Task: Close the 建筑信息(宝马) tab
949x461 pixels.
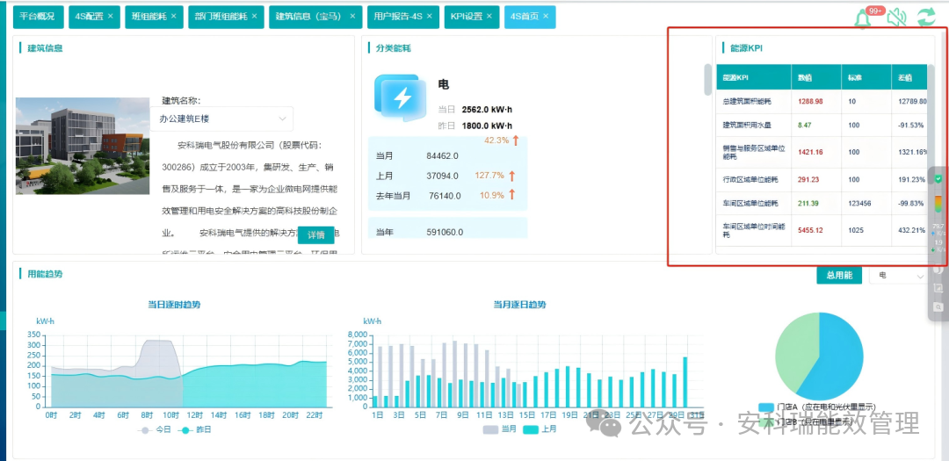Action: 352,17
